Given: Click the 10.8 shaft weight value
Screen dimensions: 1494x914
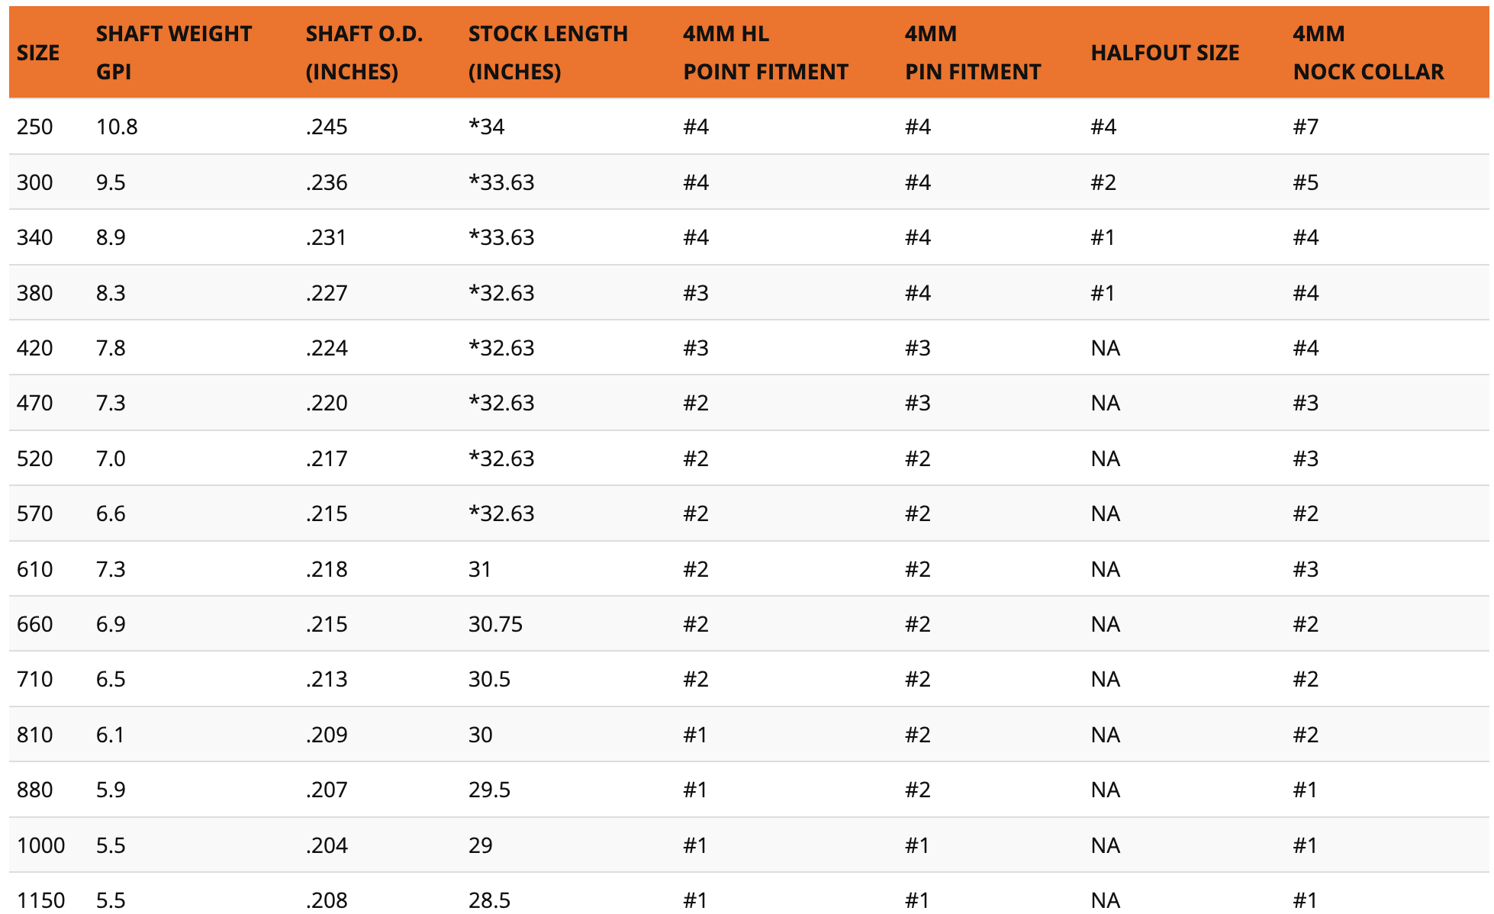Looking at the screenshot, I should click(117, 127).
